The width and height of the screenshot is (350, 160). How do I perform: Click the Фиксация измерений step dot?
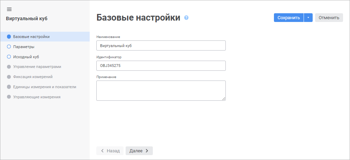(9, 77)
